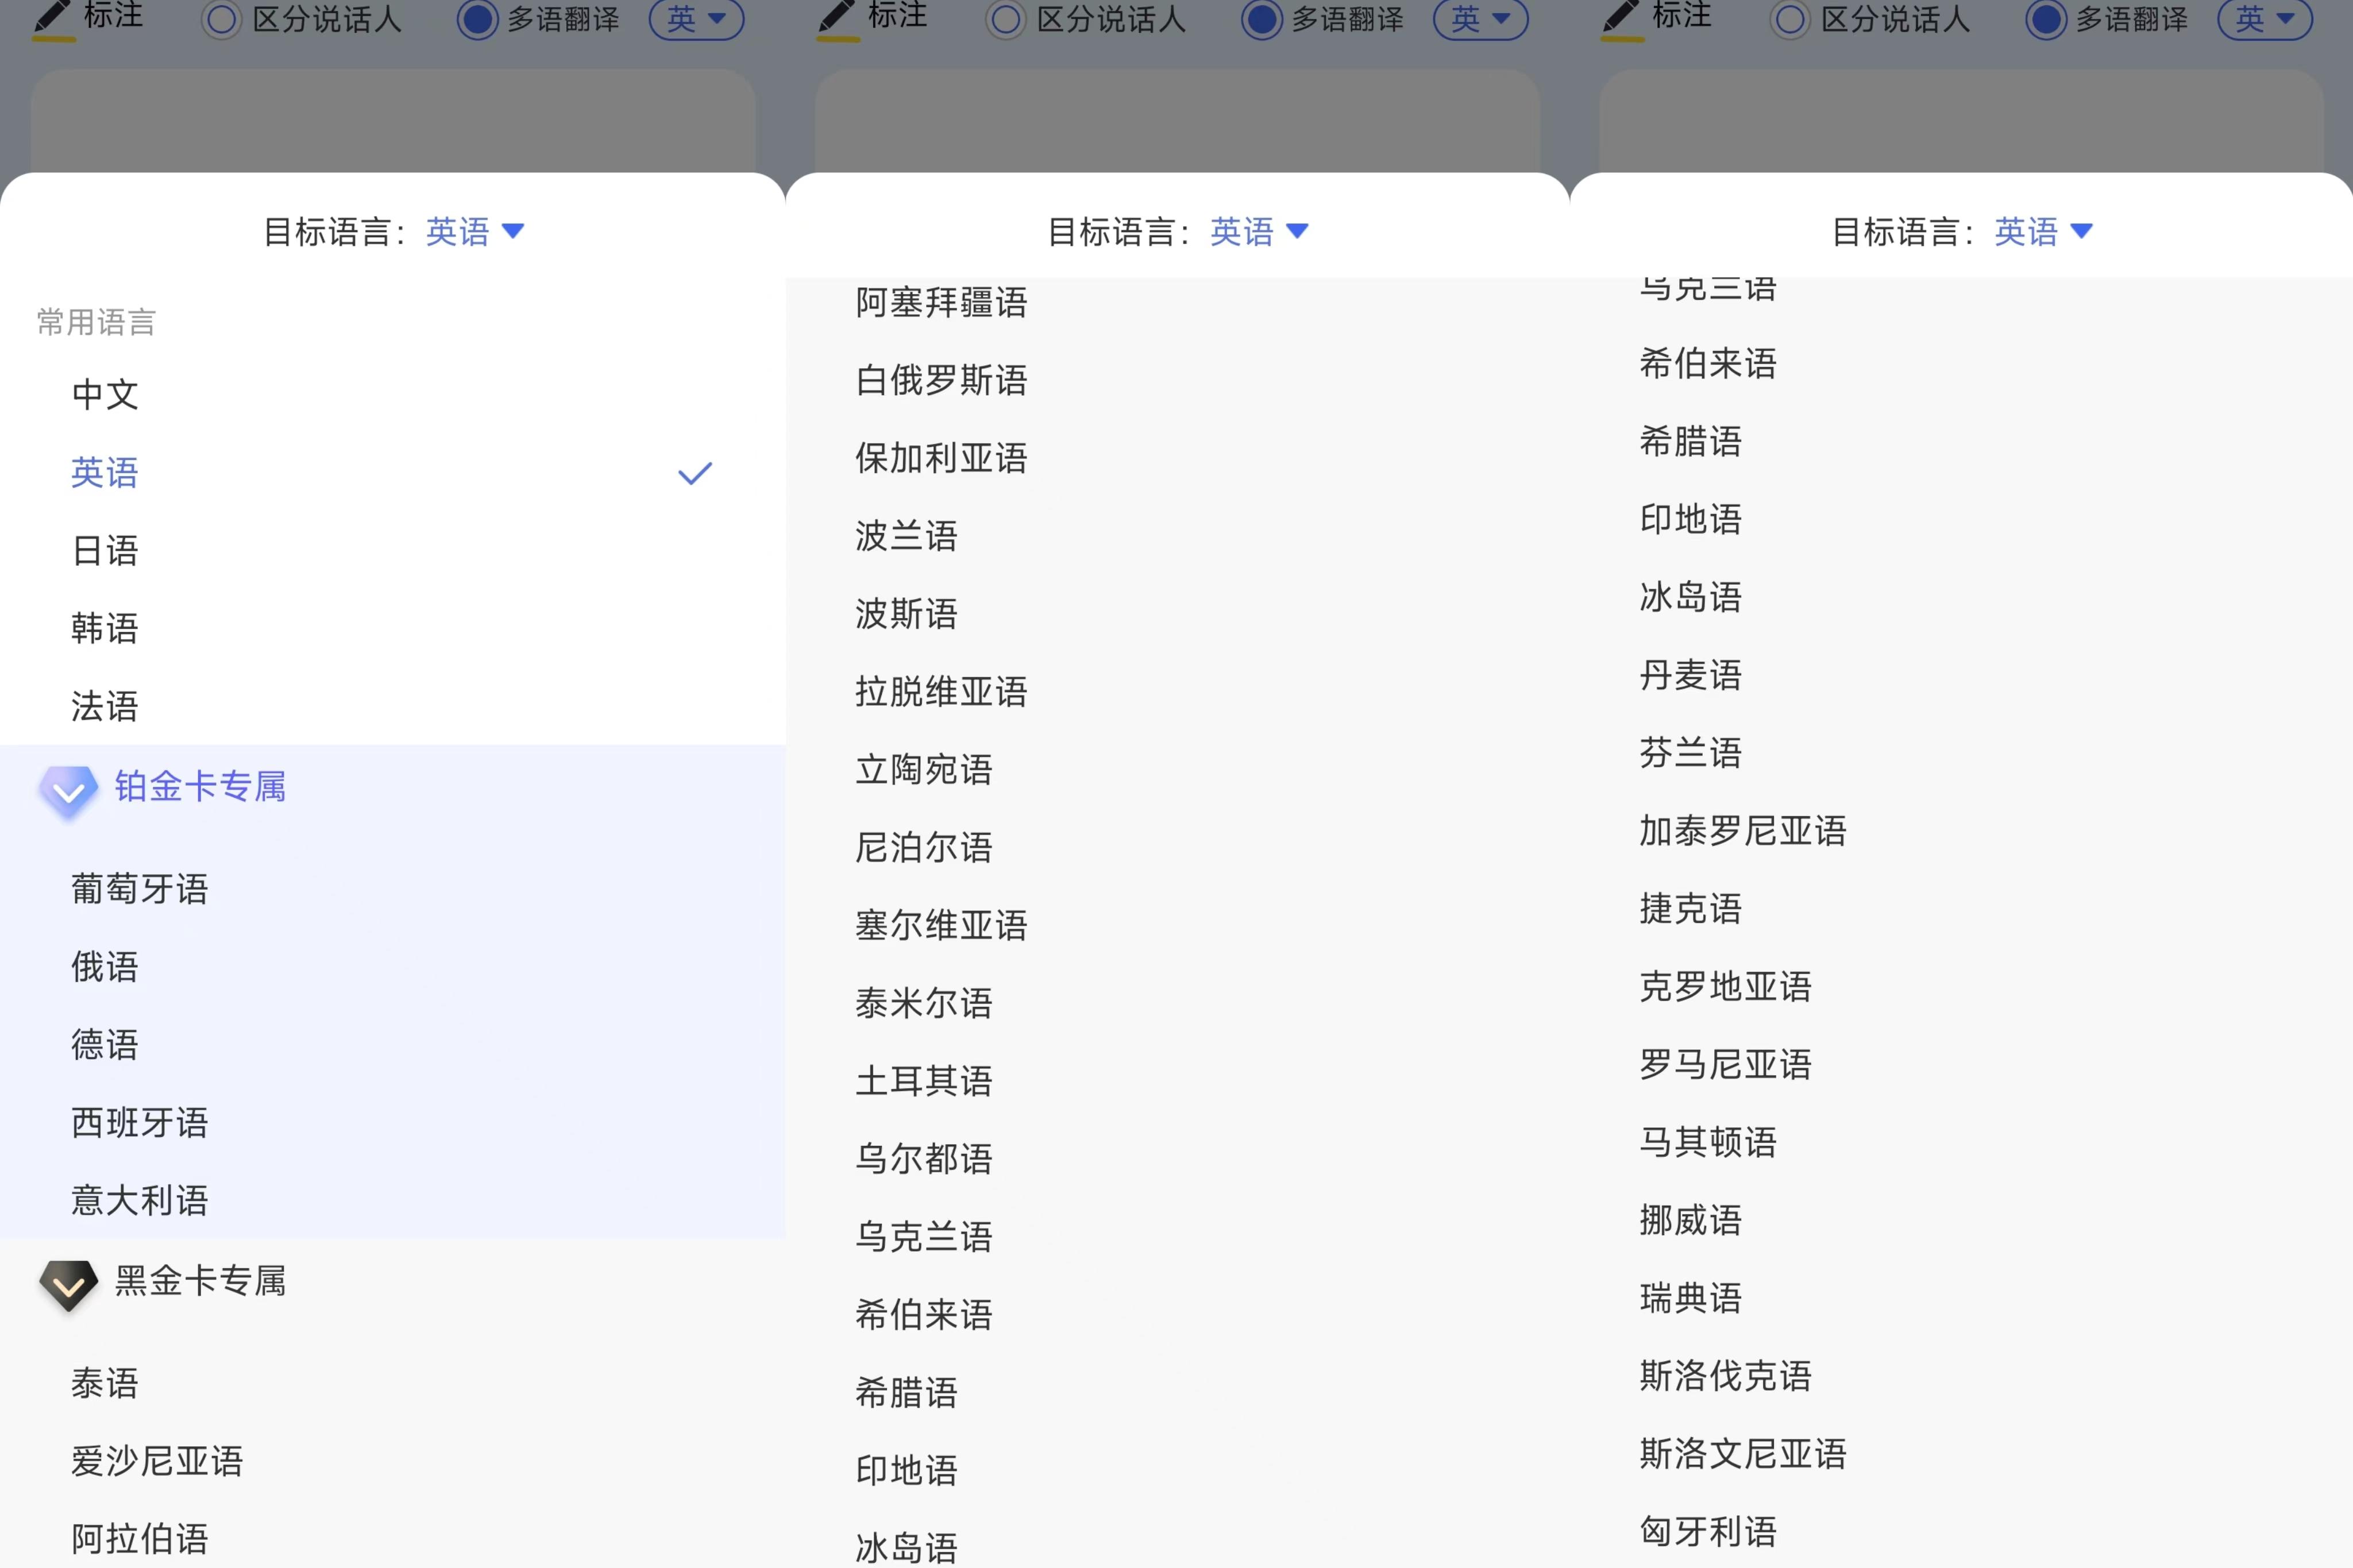Collapse 目标语言 英语 dropdown in right panel
Image resolution: width=2353 pixels, height=1568 pixels.
pos(2043,232)
